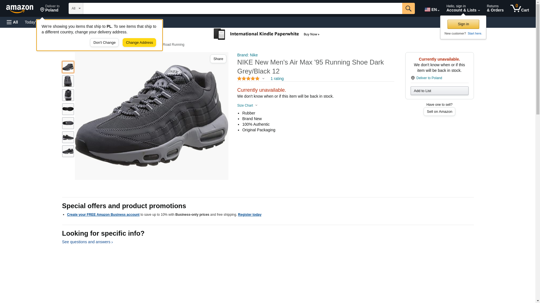
Task: Click the Brand: Nike link
Action: [x=247, y=55]
